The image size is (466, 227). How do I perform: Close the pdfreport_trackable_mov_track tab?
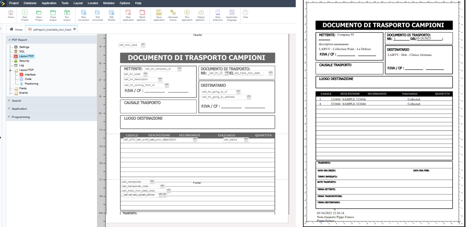pos(74,29)
